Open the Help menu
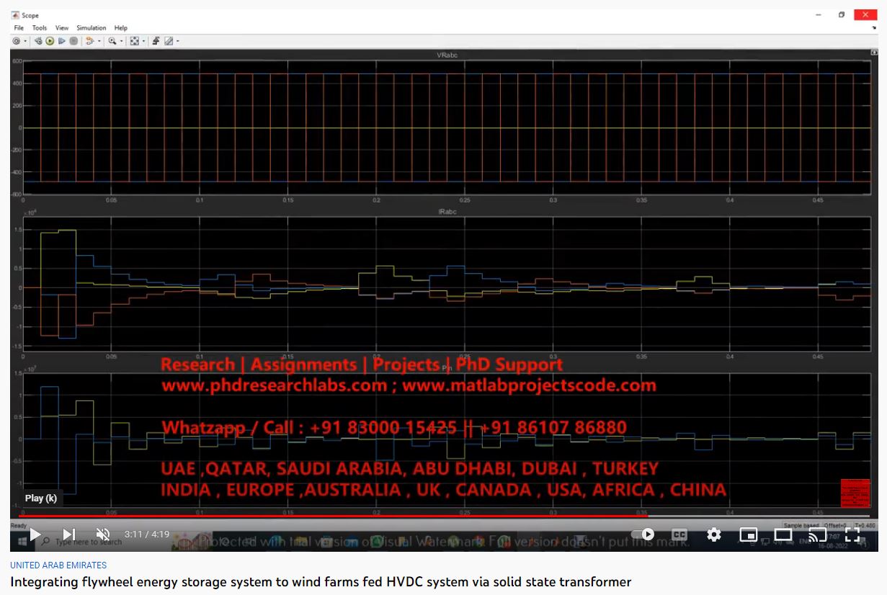This screenshot has height=595, width=887. (x=121, y=28)
